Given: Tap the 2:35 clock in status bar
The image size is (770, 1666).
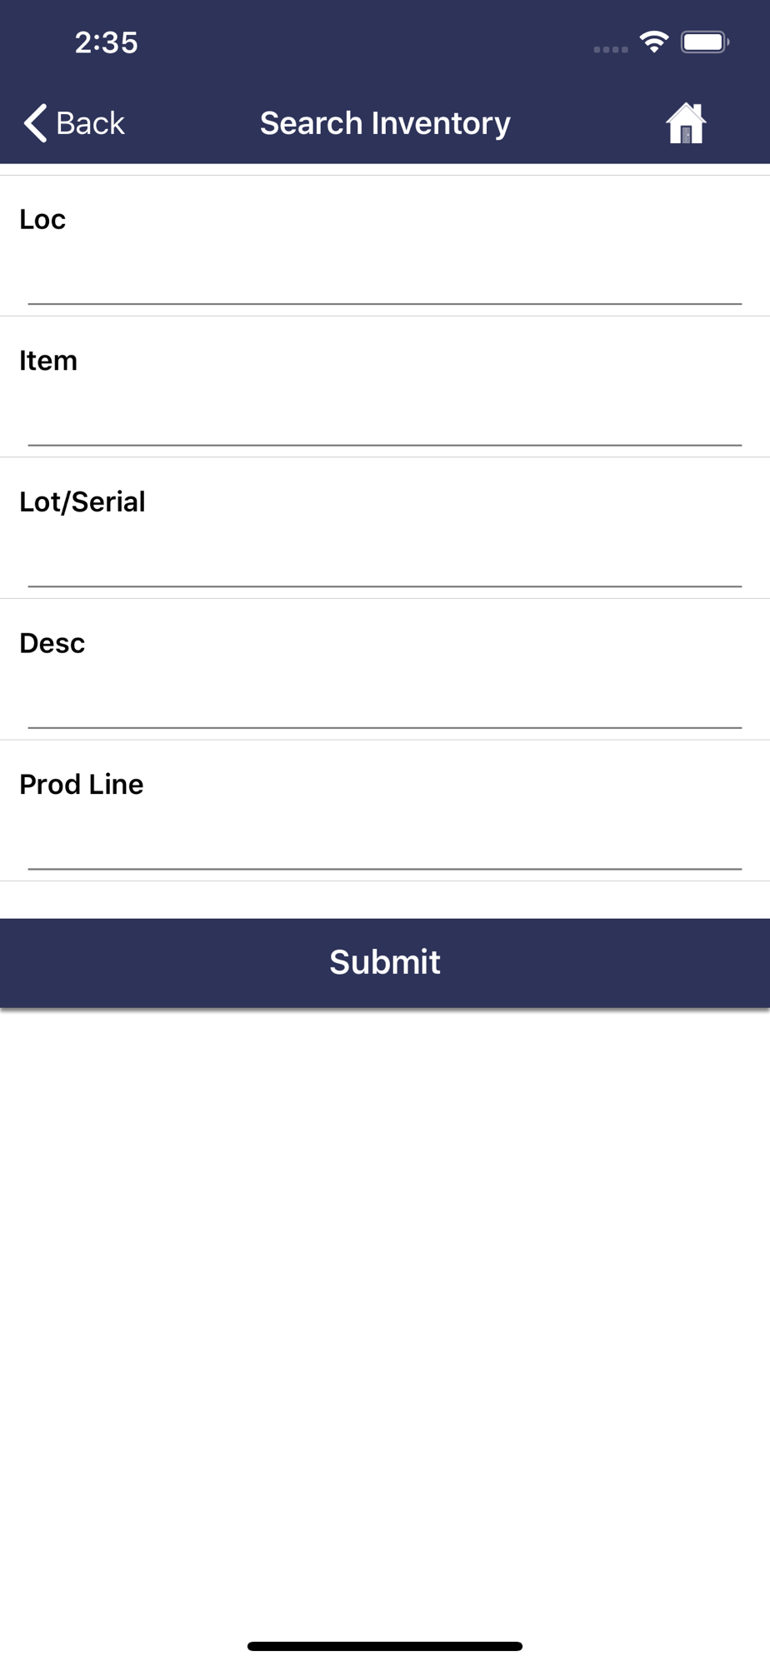Looking at the screenshot, I should [x=107, y=42].
